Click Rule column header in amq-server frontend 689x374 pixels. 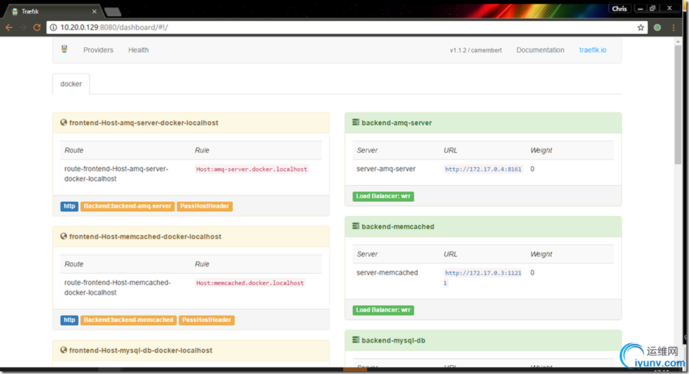point(202,150)
